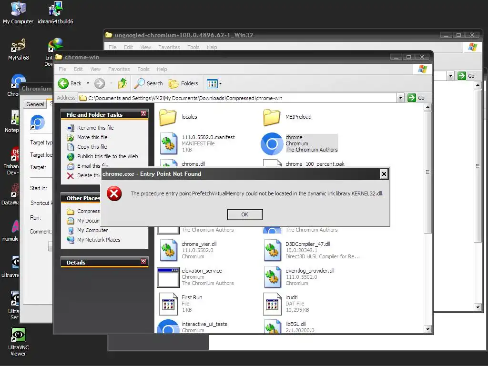Click the Up folder icon in chrome-win toolbar
488x366 pixels.
coord(122,83)
